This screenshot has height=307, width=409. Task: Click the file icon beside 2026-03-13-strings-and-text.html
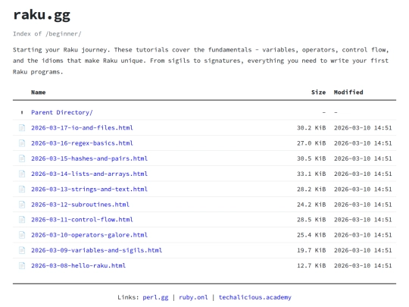tap(22, 190)
